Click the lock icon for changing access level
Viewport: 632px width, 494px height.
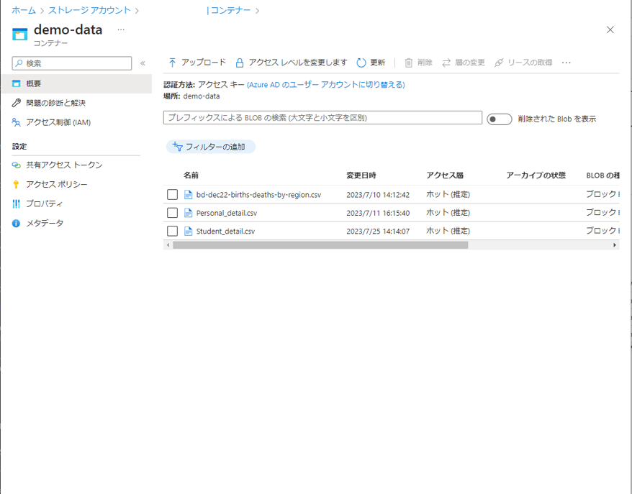240,63
